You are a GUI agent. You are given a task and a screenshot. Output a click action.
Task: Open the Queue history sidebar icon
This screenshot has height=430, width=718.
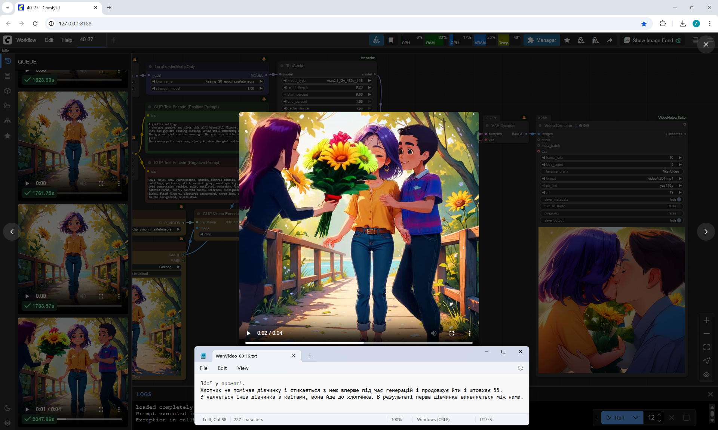coord(7,61)
